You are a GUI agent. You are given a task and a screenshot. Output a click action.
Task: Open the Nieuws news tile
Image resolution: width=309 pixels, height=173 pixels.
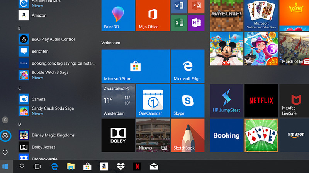153,135
